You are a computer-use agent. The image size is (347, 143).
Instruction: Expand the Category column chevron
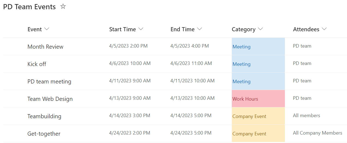coord(260,29)
